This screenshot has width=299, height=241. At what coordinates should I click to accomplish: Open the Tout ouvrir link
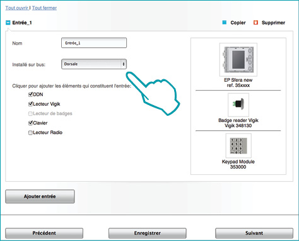[17, 8]
